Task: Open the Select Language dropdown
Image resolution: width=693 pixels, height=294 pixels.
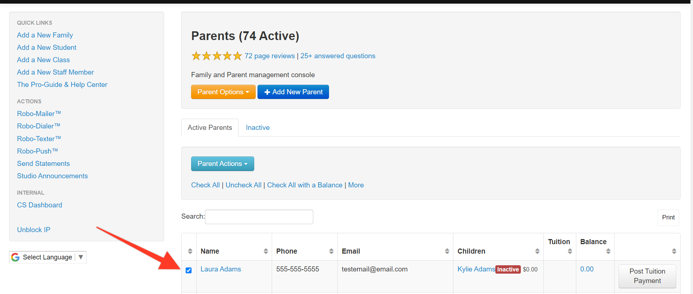Action: (48, 257)
